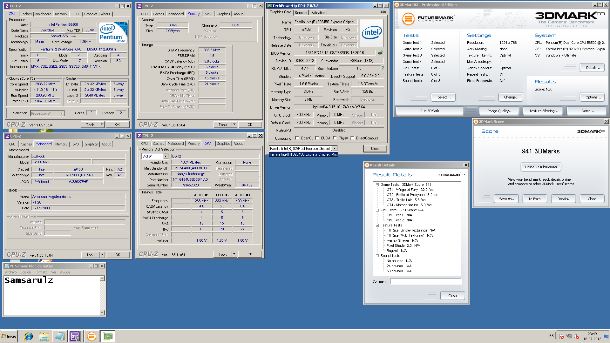The width and height of the screenshot is (610, 343).
Task: Click the Intel logo in GPU-Z
Action: tap(372, 33)
